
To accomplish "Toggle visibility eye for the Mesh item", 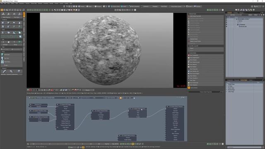I will pos(226,21).
